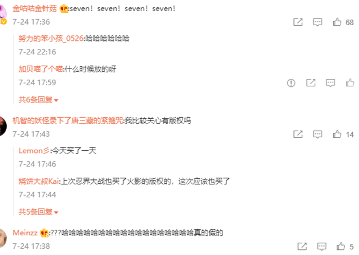Screen dimensions: 359x255
Task: Open the profile of Lemon彡
Action: click(34, 151)
